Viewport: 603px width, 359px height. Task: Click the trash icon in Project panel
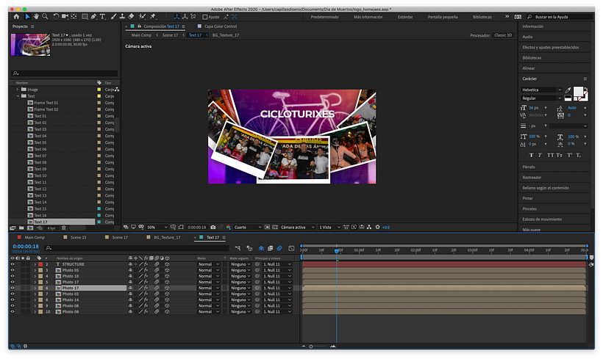point(64,228)
